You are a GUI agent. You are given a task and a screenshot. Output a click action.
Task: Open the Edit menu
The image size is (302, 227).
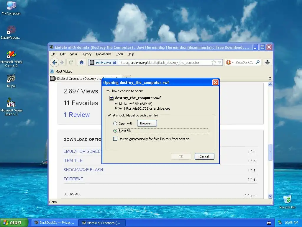[x=63, y=54]
